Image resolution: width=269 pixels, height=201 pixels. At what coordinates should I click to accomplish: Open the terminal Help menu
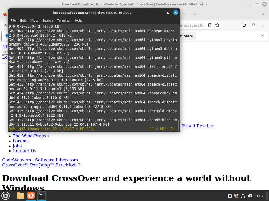[x=78, y=20]
